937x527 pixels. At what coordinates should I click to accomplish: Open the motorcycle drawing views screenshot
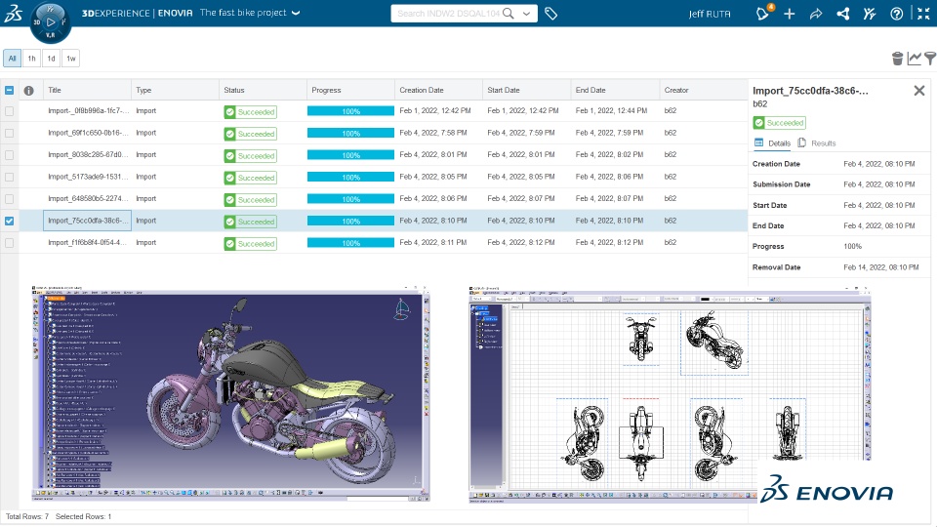670,394
